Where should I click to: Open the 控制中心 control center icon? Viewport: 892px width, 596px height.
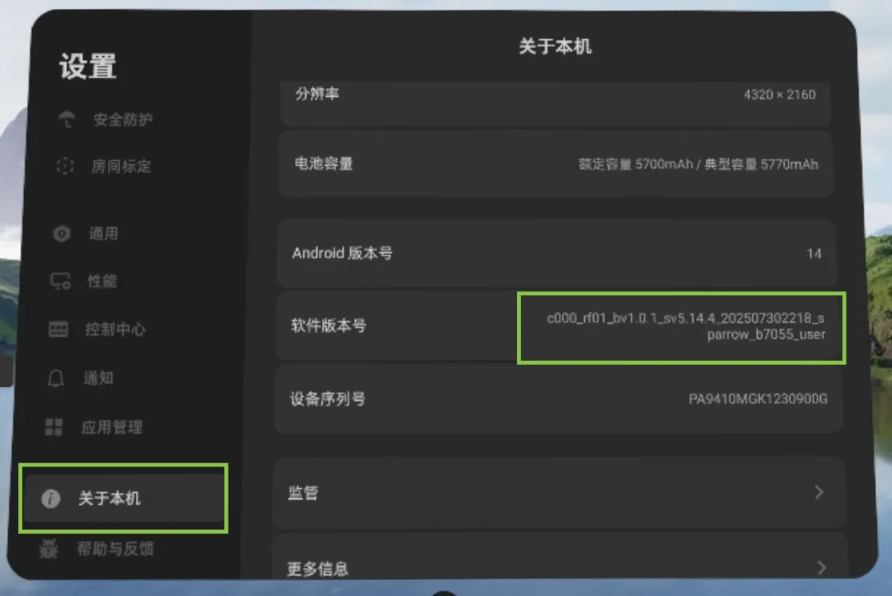(x=58, y=330)
